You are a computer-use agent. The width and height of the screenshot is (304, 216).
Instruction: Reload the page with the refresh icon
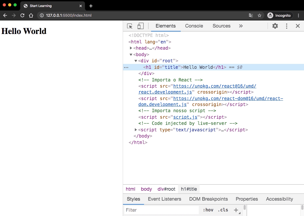pyautogui.click(x=22, y=15)
